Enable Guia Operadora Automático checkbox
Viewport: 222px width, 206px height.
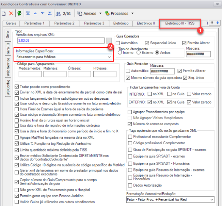118,43
